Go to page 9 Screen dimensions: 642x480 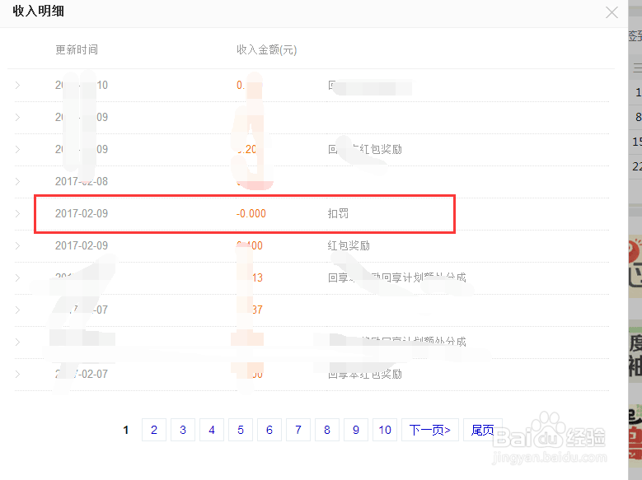356,430
